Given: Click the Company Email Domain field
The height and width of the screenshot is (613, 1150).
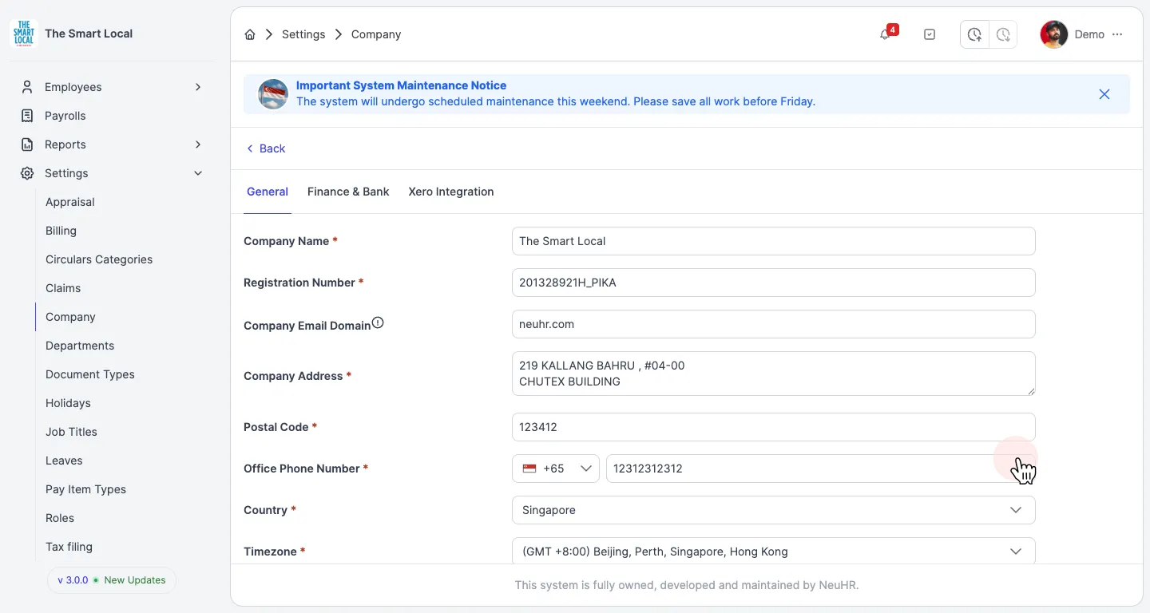Looking at the screenshot, I should (773, 324).
